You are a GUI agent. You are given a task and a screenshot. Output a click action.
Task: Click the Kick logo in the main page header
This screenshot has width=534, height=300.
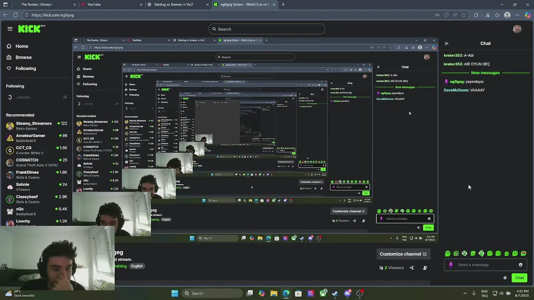[31, 29]
